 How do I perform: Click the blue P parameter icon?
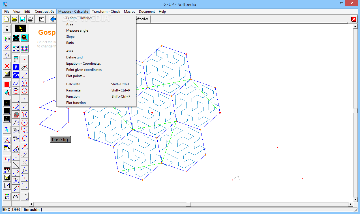click(16, 67)
